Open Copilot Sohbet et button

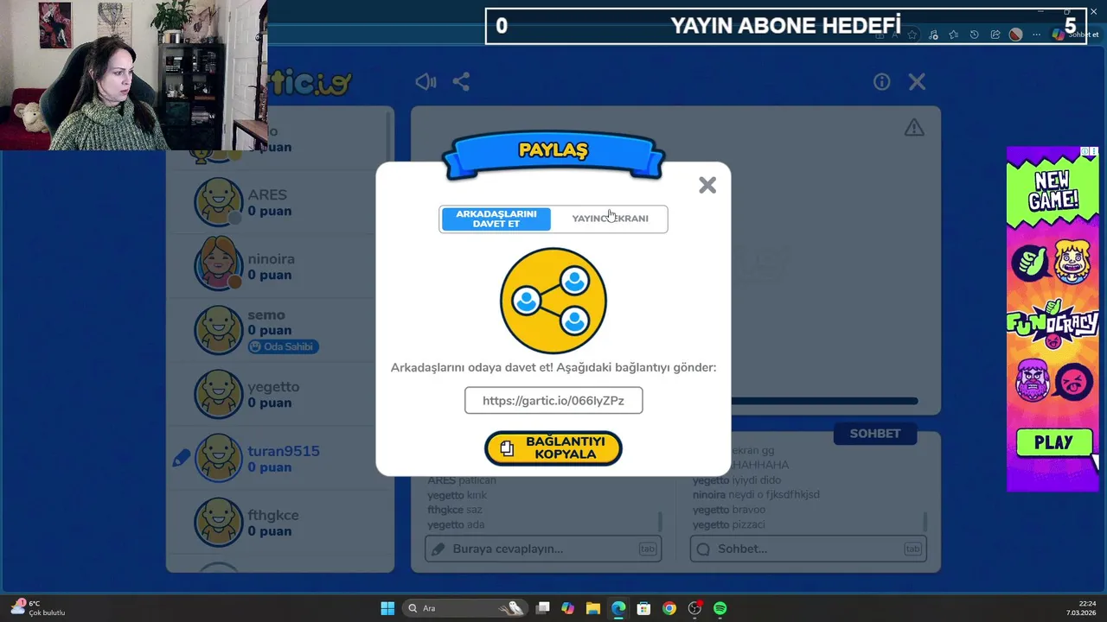pyautogui.click(x=1075, y=35)
